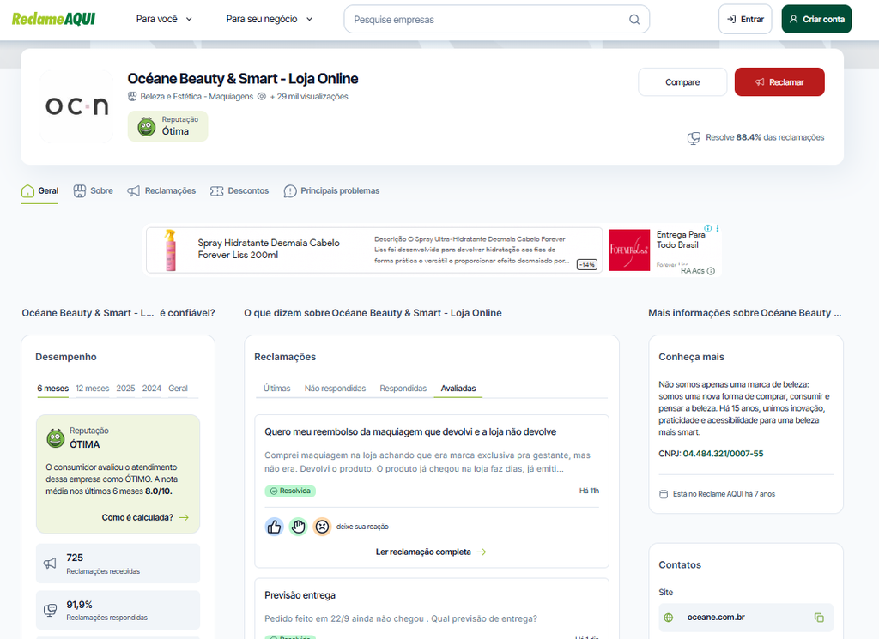The height and width of the screenshot is (639, 879).
Task: Click the AdChoices info icon on ad
Action: point(708,228)
